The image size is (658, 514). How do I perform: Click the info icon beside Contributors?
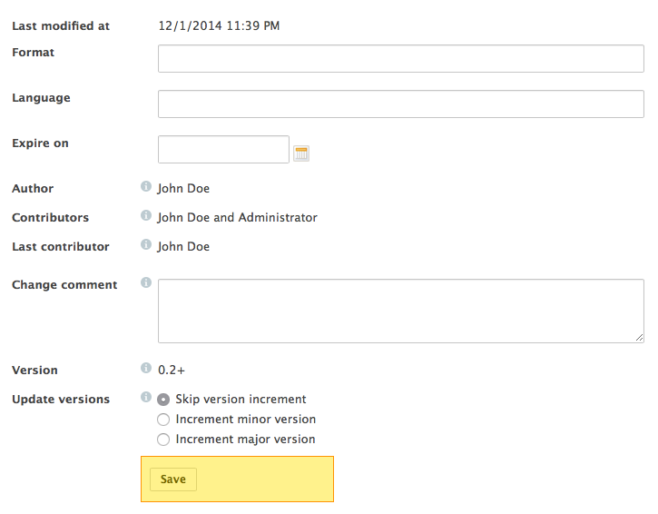pos(145,215)
